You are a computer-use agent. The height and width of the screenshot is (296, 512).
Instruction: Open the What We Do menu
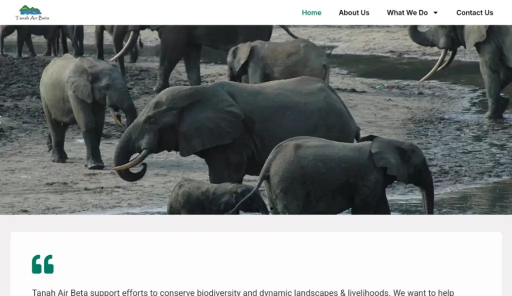407,13
